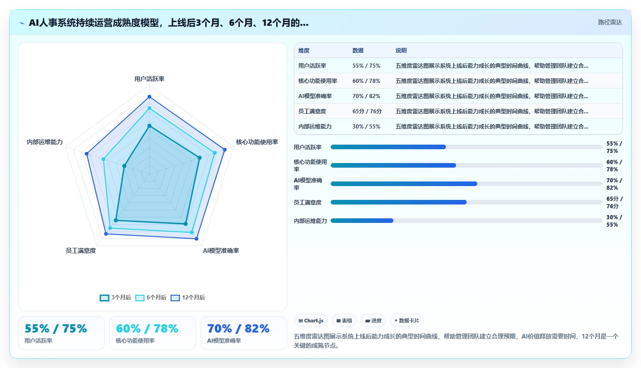Click the 进度 tag
The width and height of the screenshot is (641, 368).
[373, 321]
